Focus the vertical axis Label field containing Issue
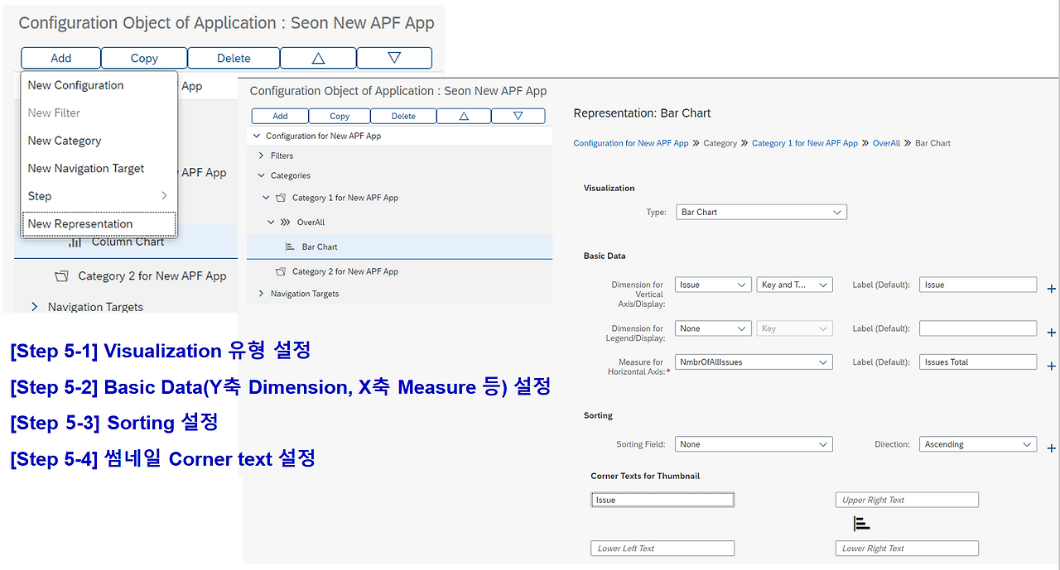The image size is (1060, 570). (x=978, y=285)
